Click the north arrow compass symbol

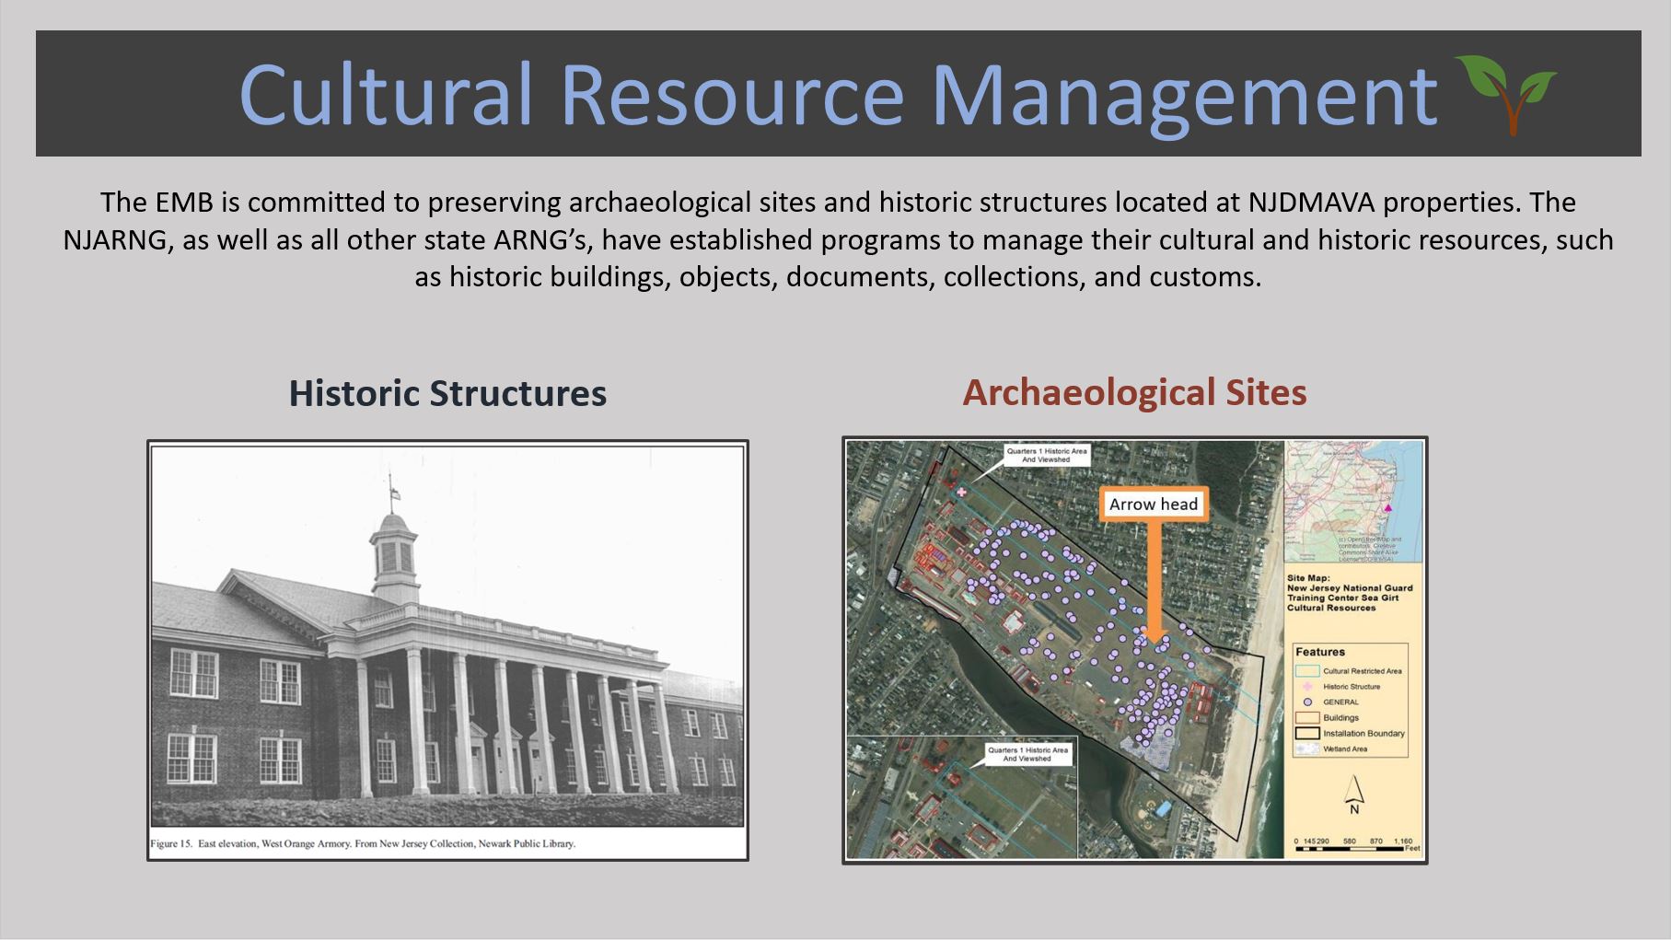point(1353,794)
